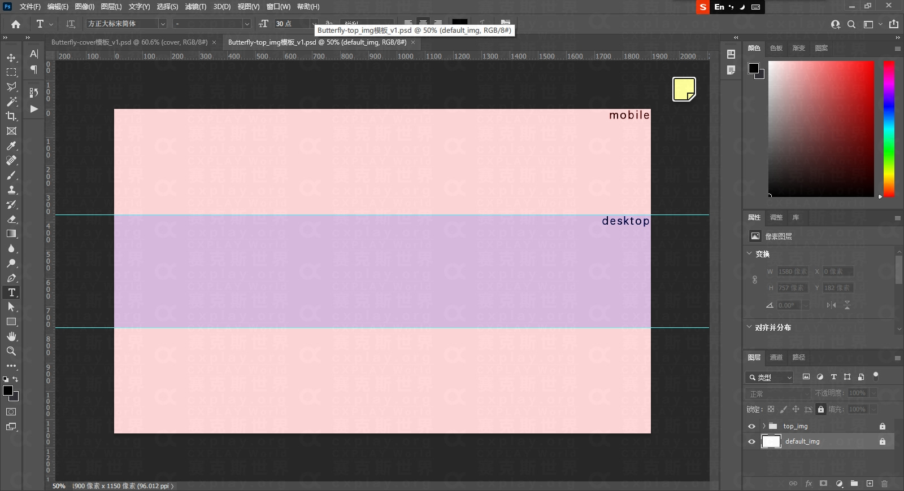Select the Path Selection tool
Screen dimensions: 904x491
pyautogui.click(x=11, y=307)
